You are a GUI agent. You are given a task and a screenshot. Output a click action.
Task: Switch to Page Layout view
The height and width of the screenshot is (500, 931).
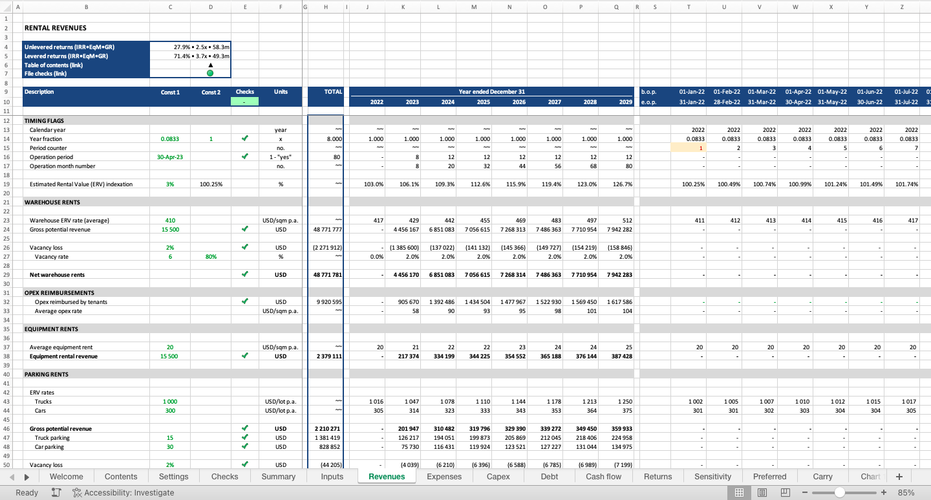click(762, 492)
